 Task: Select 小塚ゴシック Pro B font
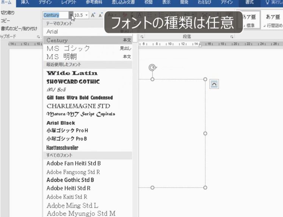[88, 139]
